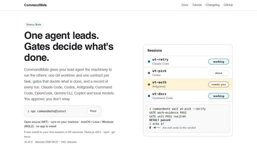Copy the npx install command
Image resolution: width=257 pixels, height=144 pixels.
(x=93, y=111)
